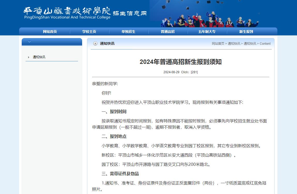
Task: Click the English college name under the logo
Action: point(67,17)
